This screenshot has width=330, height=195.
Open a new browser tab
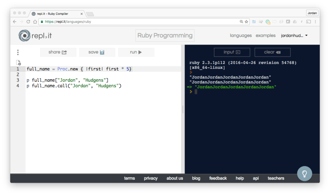click(90, 14)
